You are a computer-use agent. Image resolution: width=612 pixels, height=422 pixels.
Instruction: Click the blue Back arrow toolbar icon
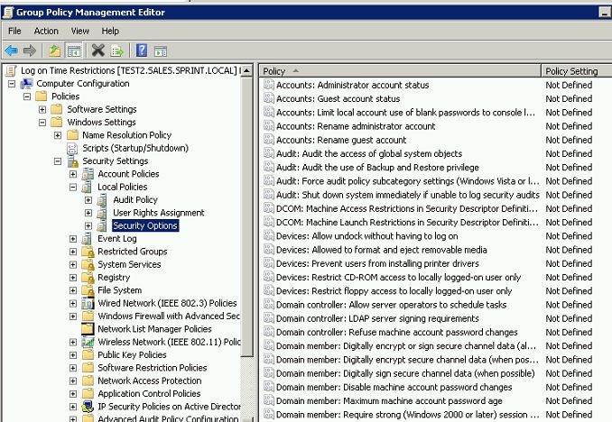point(12,50)
